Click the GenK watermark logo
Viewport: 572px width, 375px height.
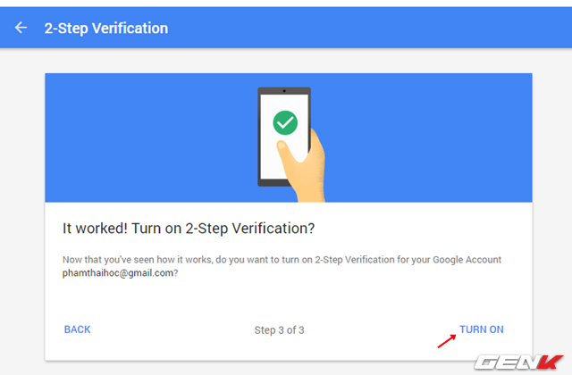518,362
